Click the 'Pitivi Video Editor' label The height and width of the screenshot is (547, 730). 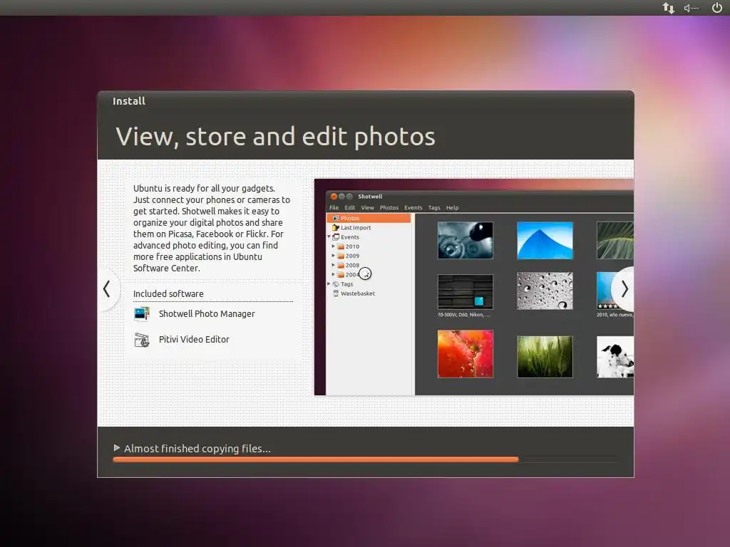click(x=194, y=340)
